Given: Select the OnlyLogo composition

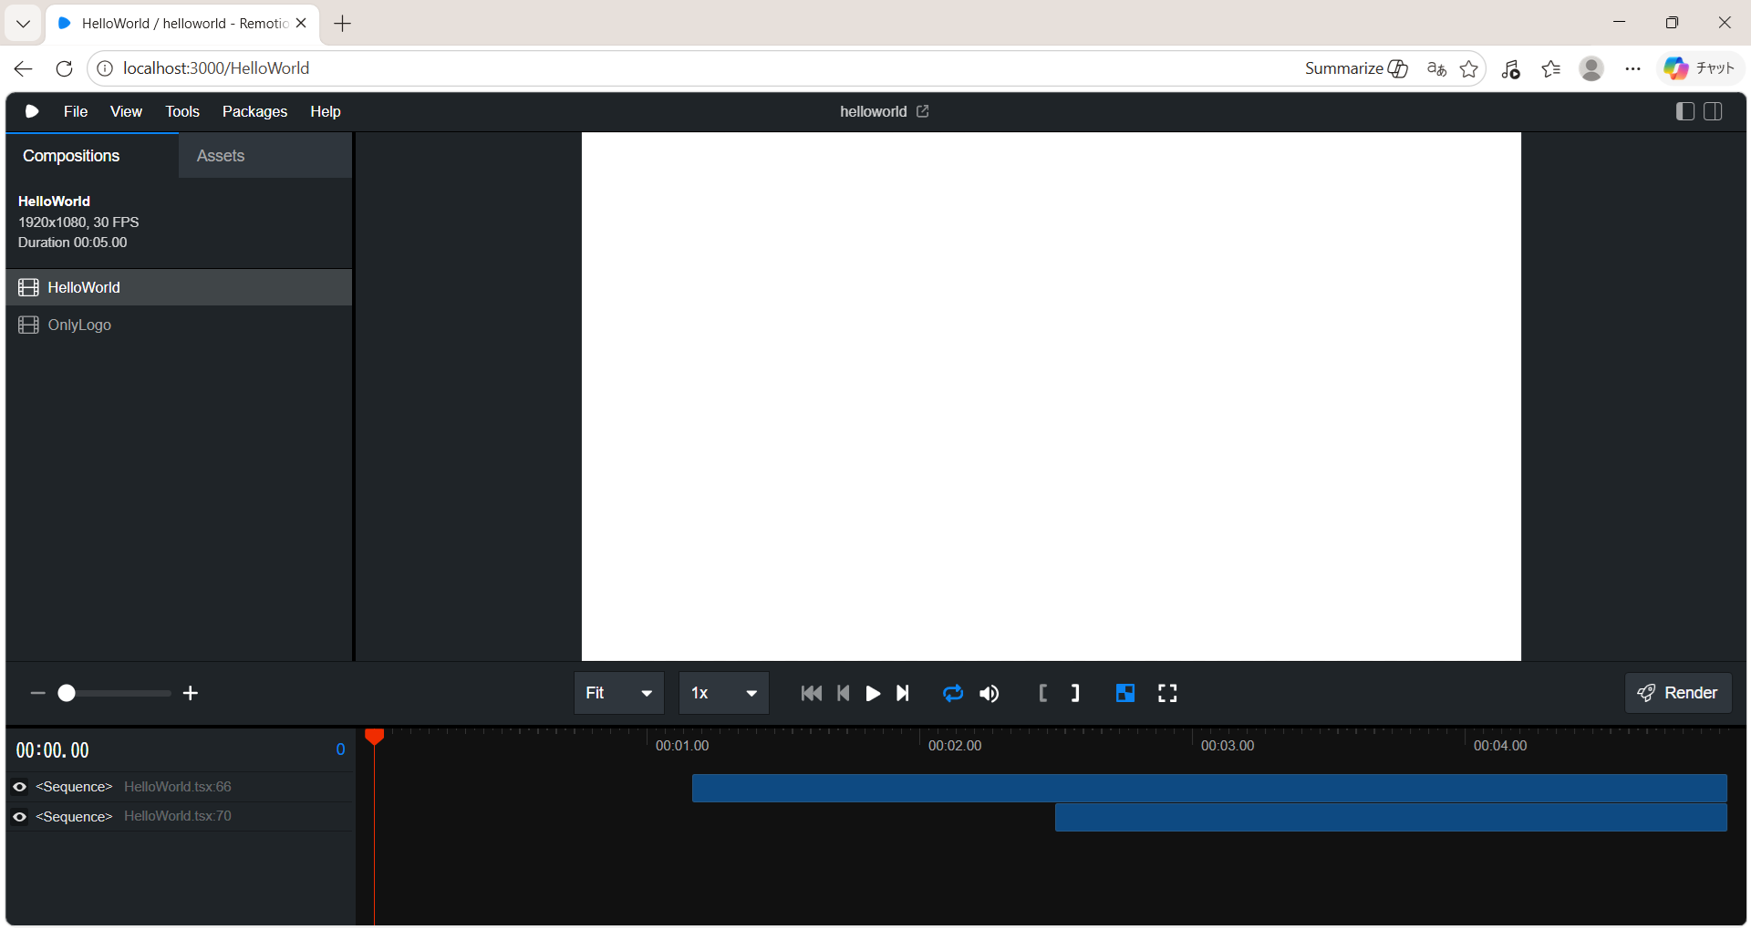Looking at the screenshot, I should tap(79, 325).
